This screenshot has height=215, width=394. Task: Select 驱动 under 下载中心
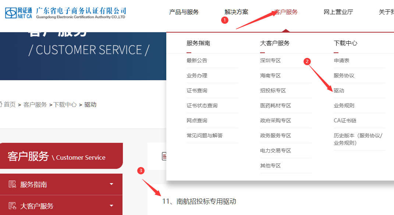coord(339,90)
